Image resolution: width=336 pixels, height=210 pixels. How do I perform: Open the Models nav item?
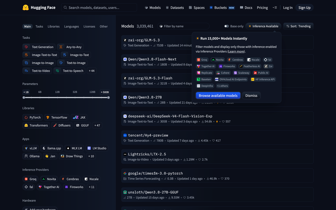point(153,8)
